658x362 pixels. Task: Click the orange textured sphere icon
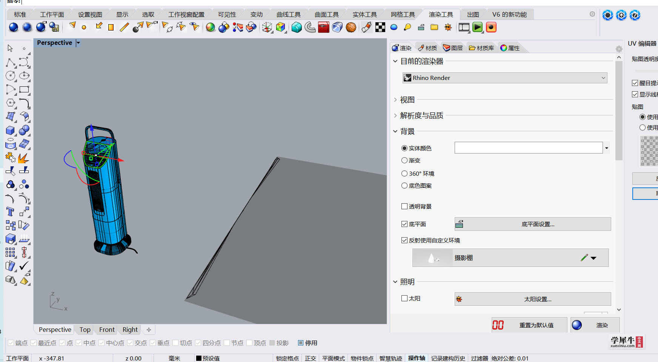click(x=351, y=27)
